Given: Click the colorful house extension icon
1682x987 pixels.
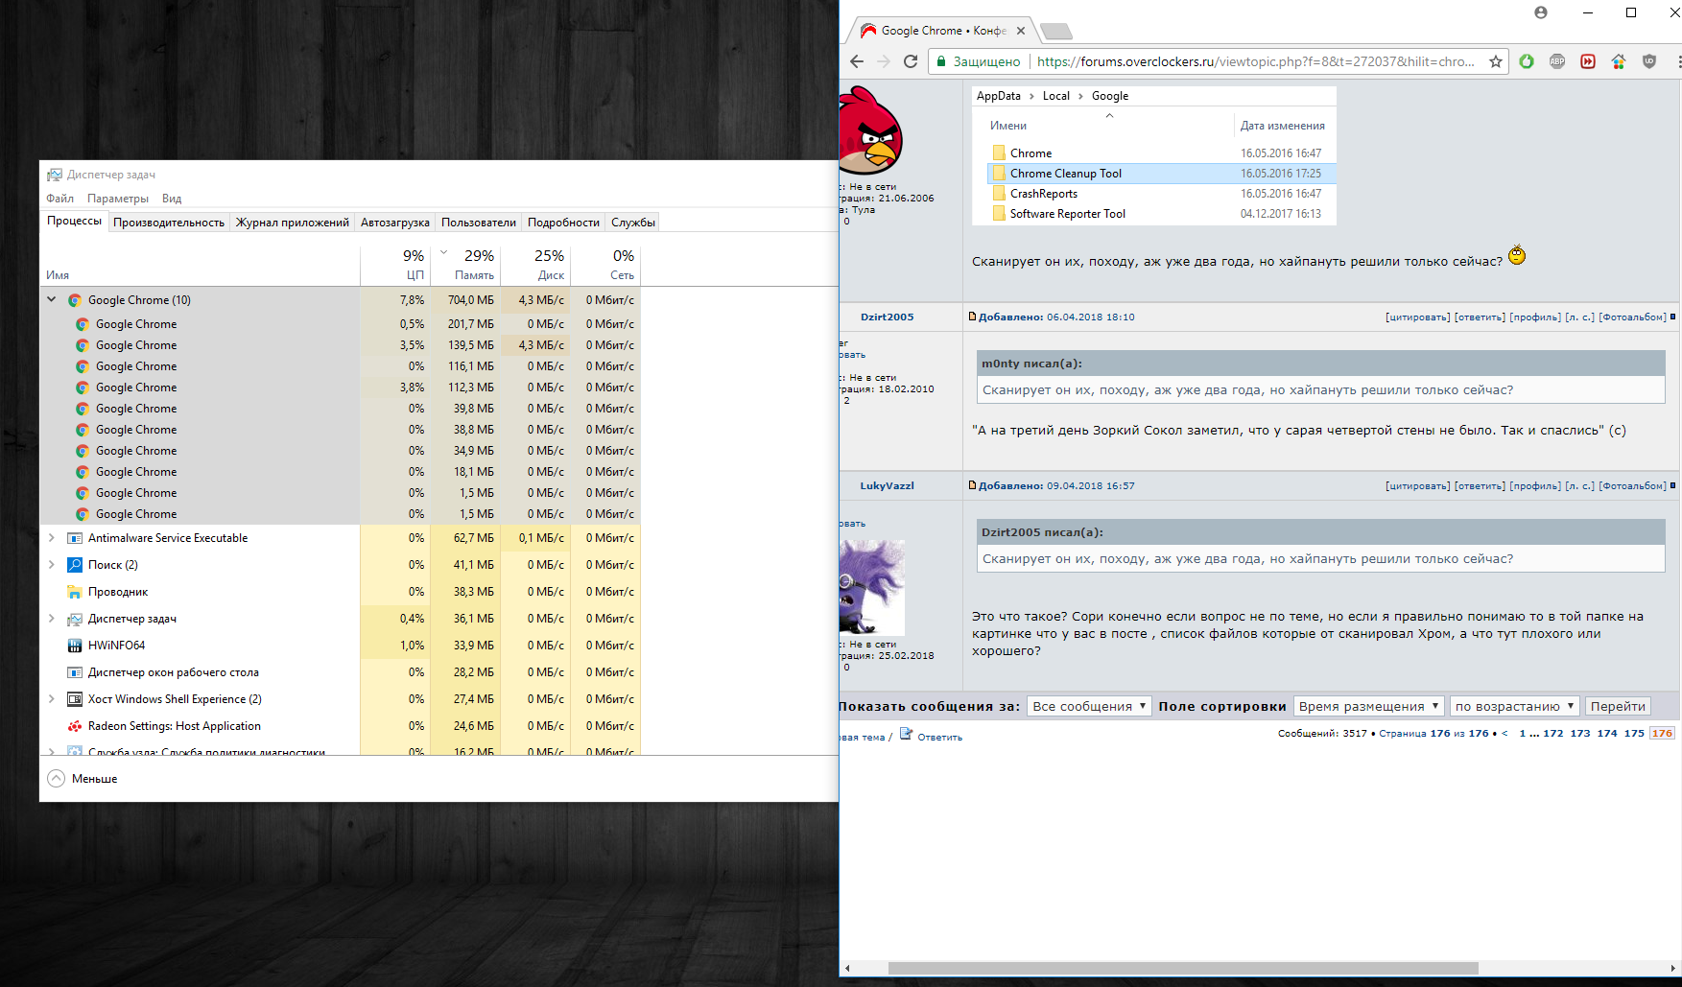Looking at the screenshot, I should coord(1619,61).
